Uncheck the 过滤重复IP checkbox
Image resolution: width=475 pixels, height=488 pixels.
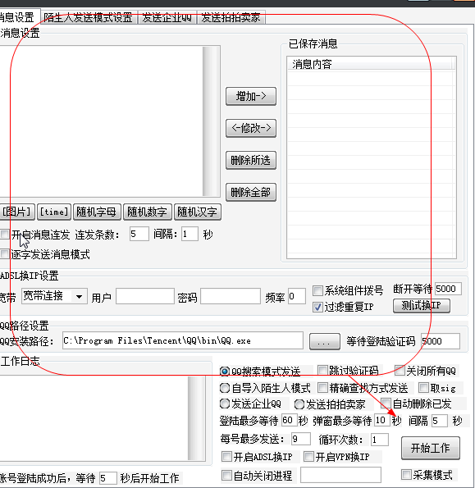[317, 308]
